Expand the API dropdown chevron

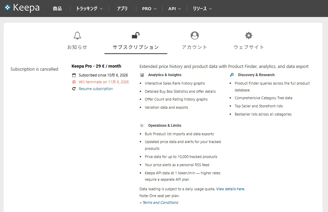(179, 9)
